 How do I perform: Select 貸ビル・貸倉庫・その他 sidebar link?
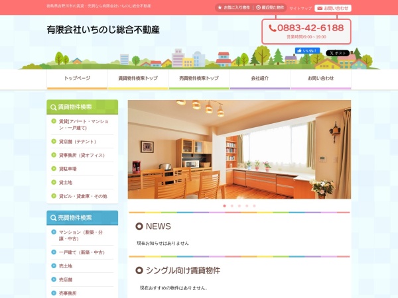click(83, 197)
